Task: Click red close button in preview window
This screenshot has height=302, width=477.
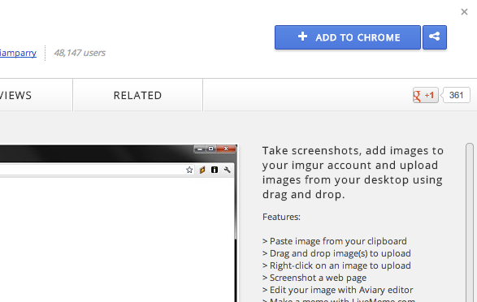Action: pyautogui.click(x=226, y=149)
